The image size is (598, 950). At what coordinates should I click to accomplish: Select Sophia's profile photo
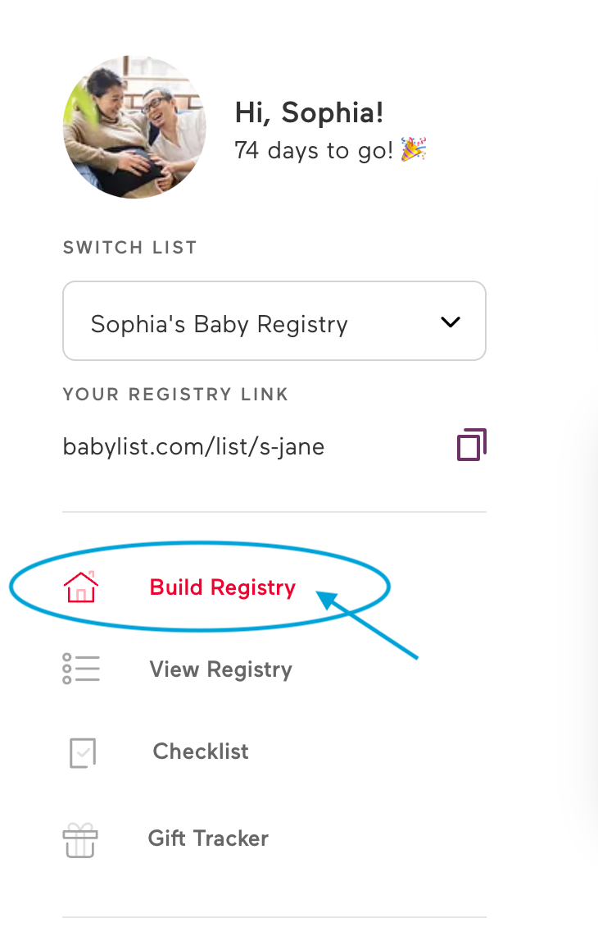[134, 127]
